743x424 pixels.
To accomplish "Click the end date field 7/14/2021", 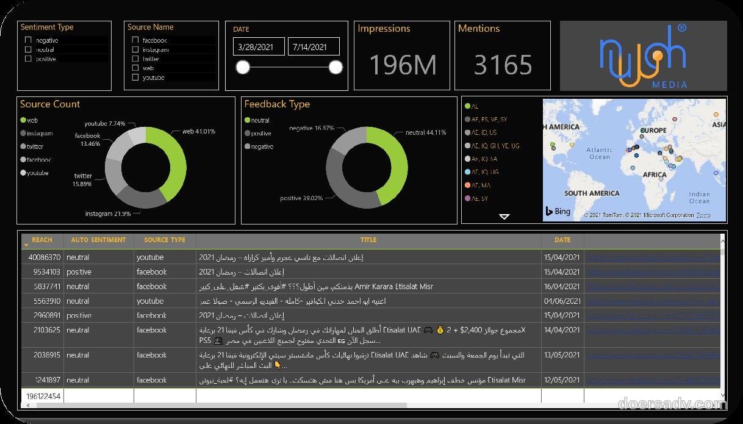I will coord(314,46).
